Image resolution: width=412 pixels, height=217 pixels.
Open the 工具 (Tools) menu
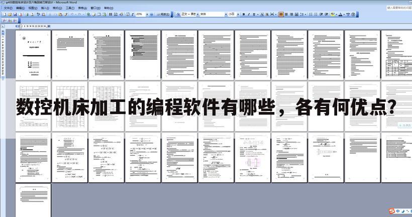(70, 8)
